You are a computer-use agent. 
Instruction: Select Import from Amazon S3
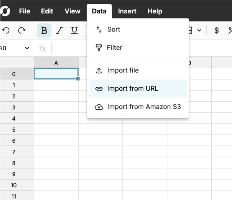(144, 107)
